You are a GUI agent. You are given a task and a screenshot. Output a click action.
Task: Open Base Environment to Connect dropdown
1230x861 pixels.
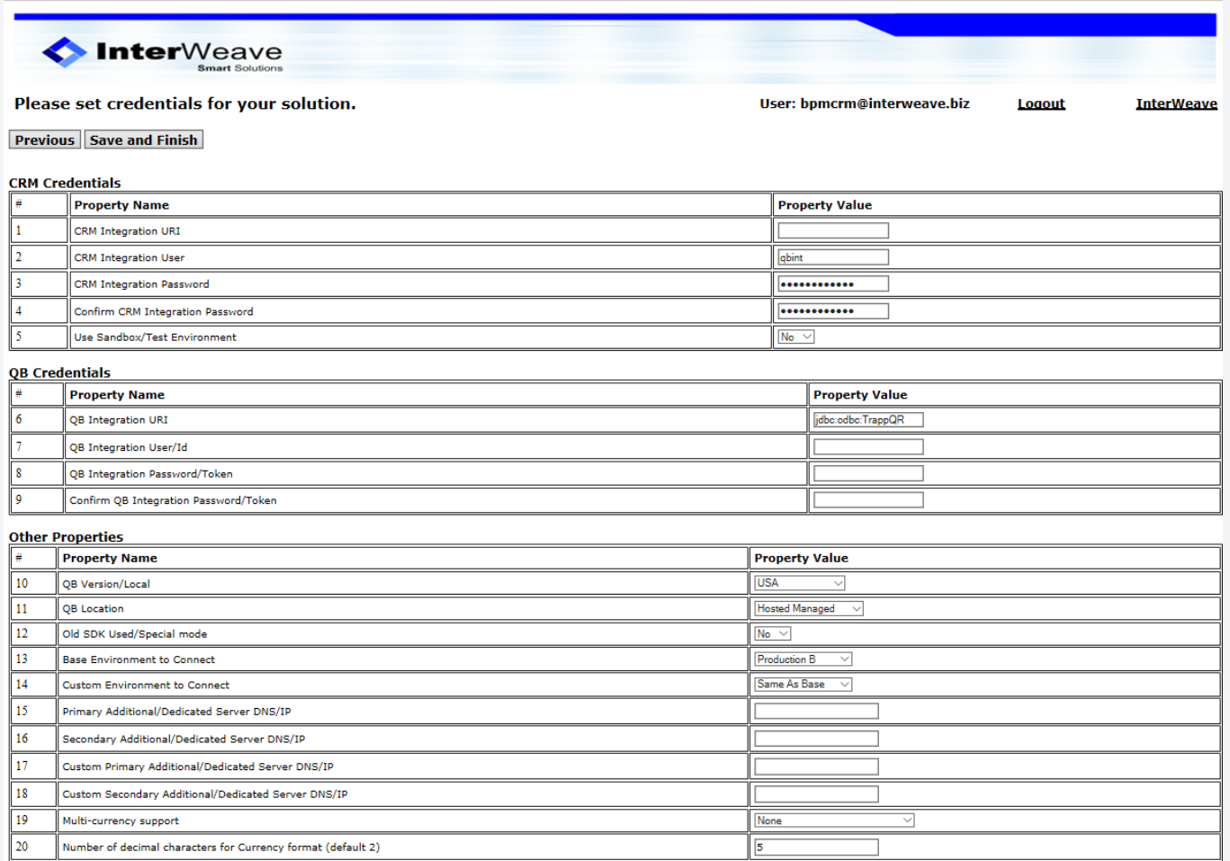804,659
